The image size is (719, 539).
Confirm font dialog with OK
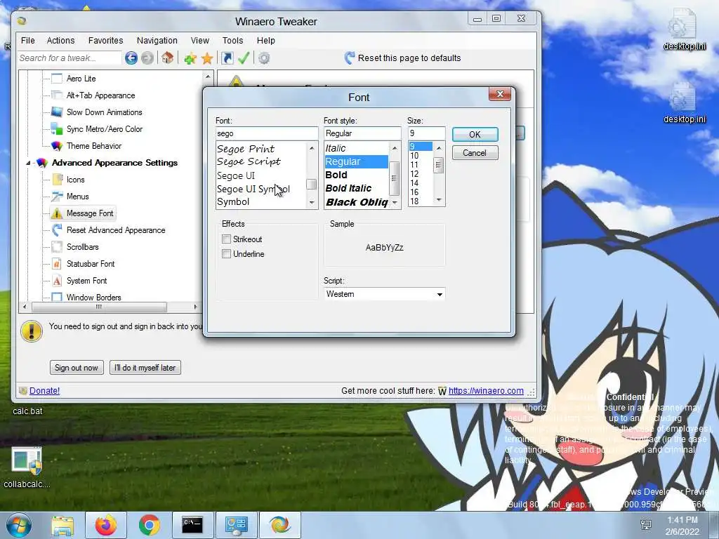pyautogui.click(x=475, y=134)
